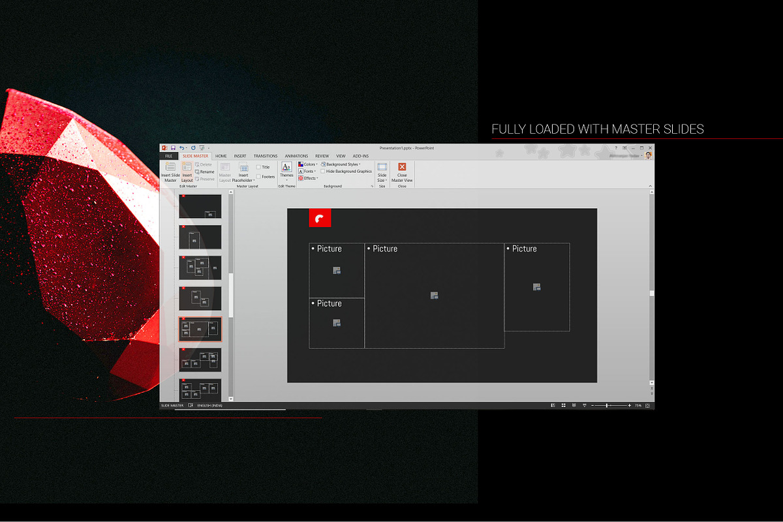Click the PowerPoint app icon in title bar

164,148
